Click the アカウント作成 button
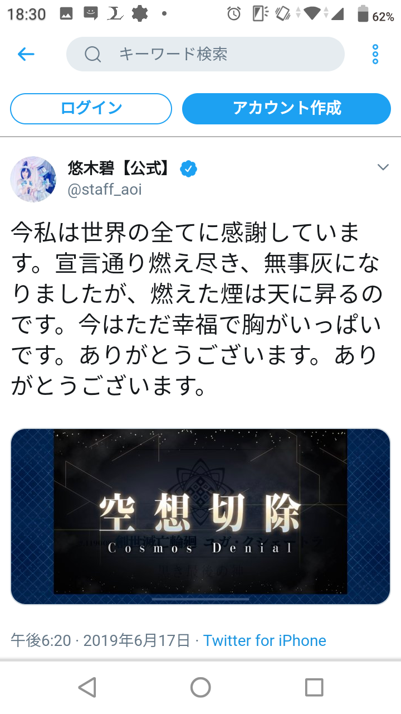The height and width of the screenshot is (714, 401). (x=286, y=108)
